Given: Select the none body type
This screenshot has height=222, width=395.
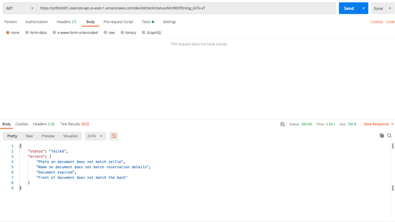Looking at the screenshot, I should tap(13, 33).
